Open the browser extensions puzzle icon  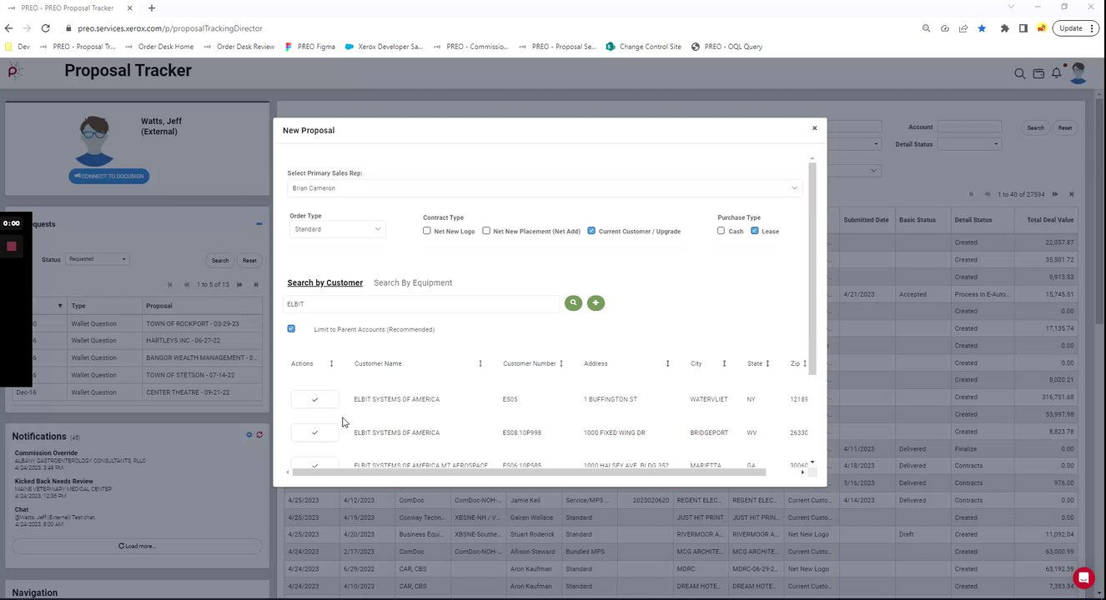1004,28
